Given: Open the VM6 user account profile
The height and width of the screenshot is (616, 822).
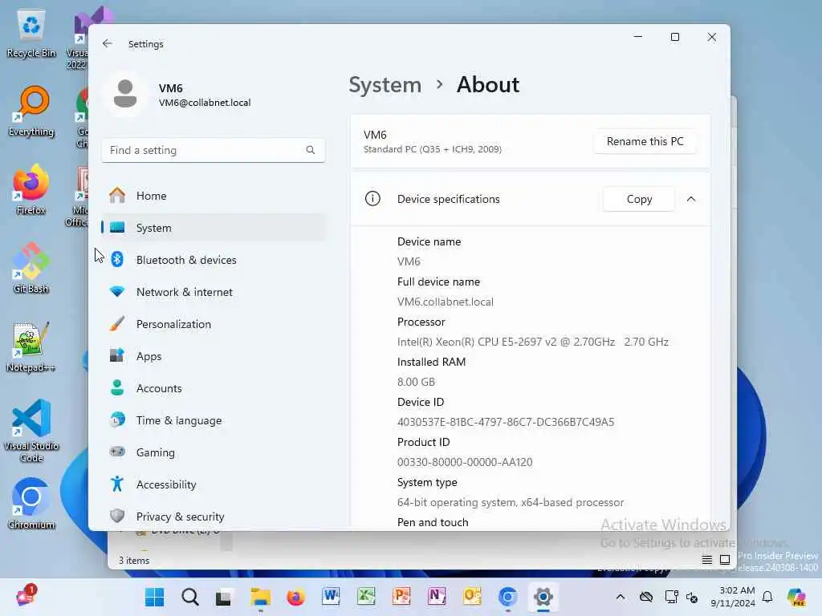Looking at the screenshot, I should click(178, 95).
